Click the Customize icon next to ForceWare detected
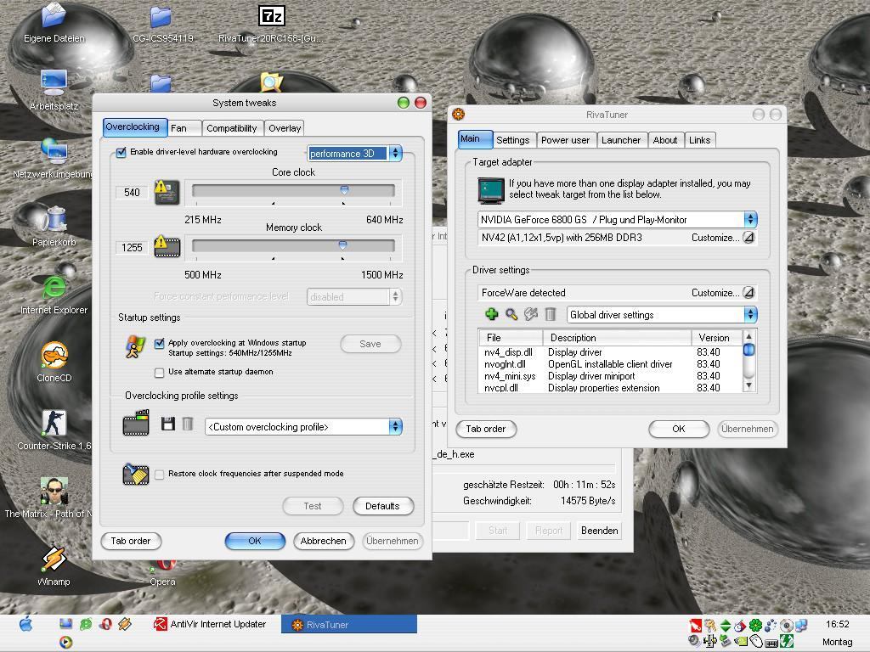 pos(749,293)
